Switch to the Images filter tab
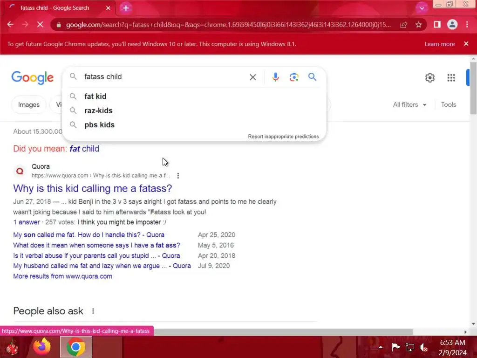 point(28,105)
